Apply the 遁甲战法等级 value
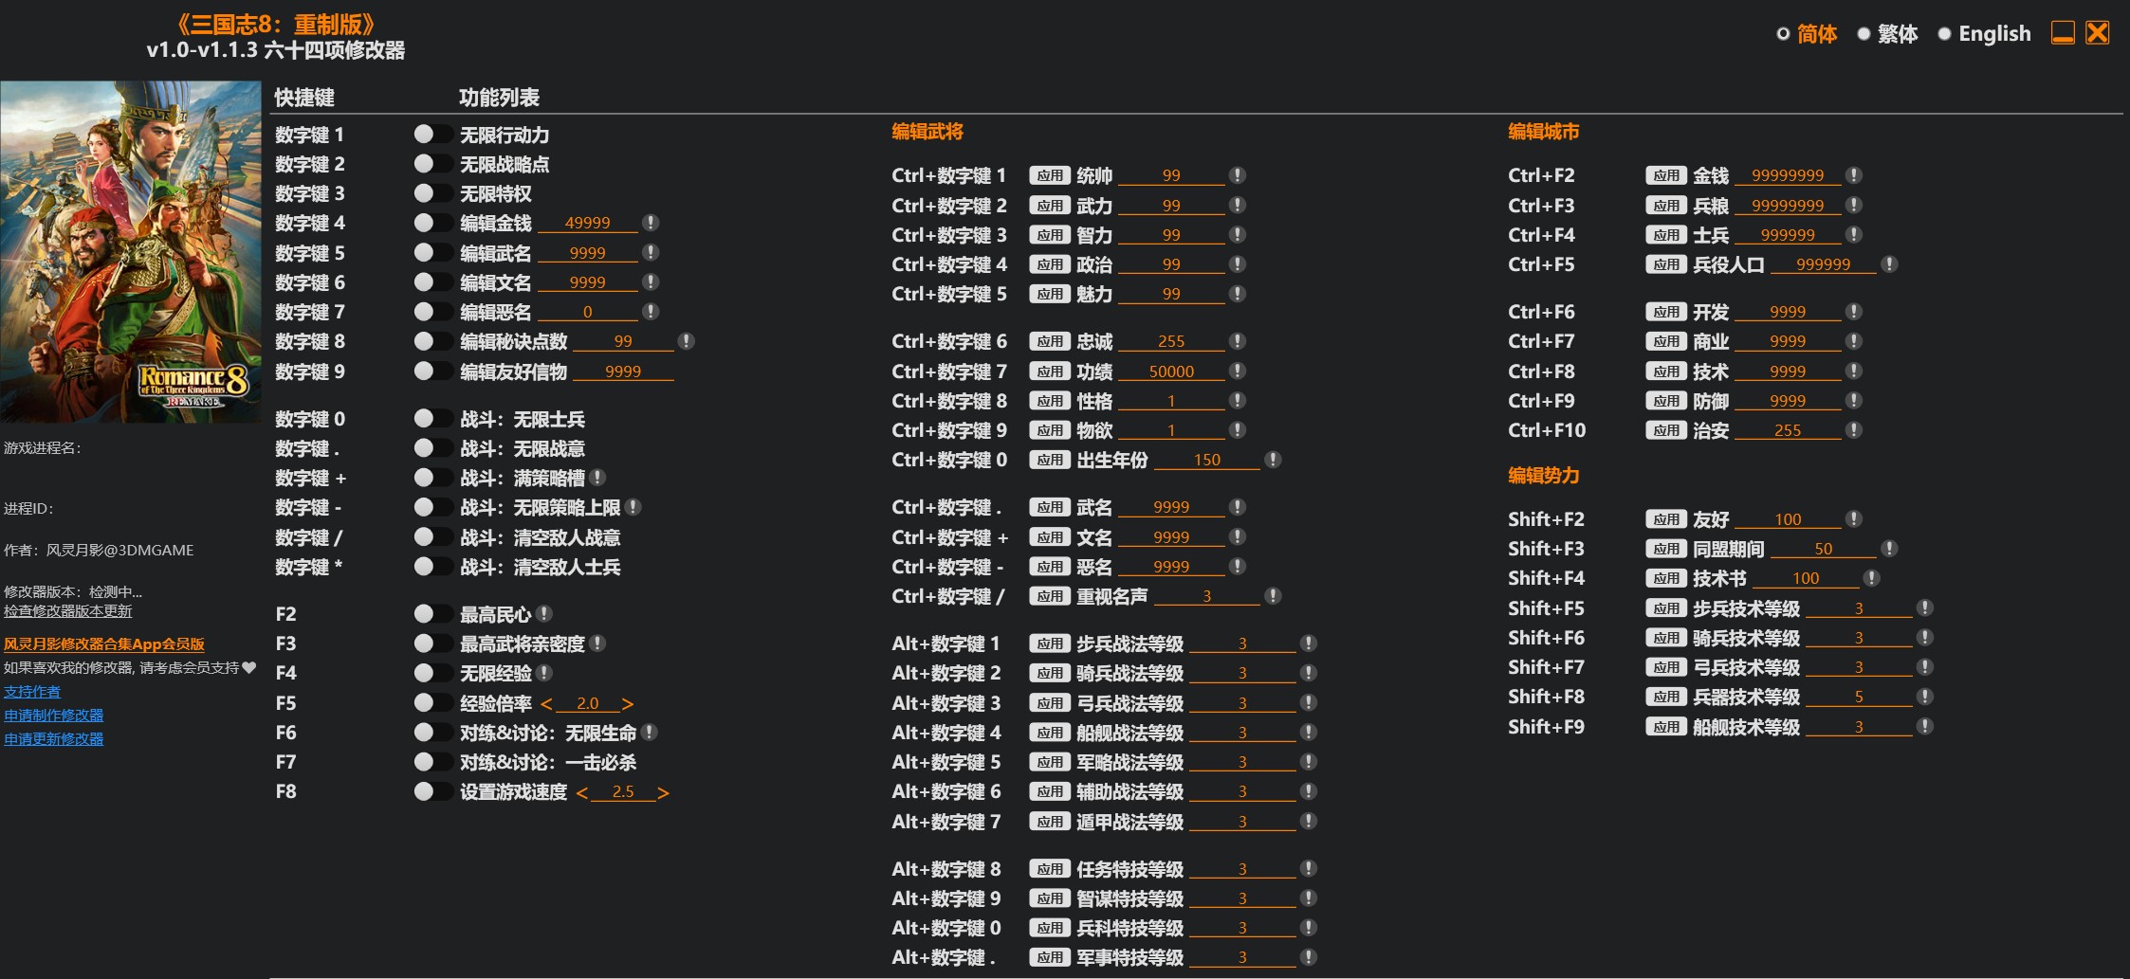Image resolution: width=2130 pixels, height=979 pixels. [1050, 822]
